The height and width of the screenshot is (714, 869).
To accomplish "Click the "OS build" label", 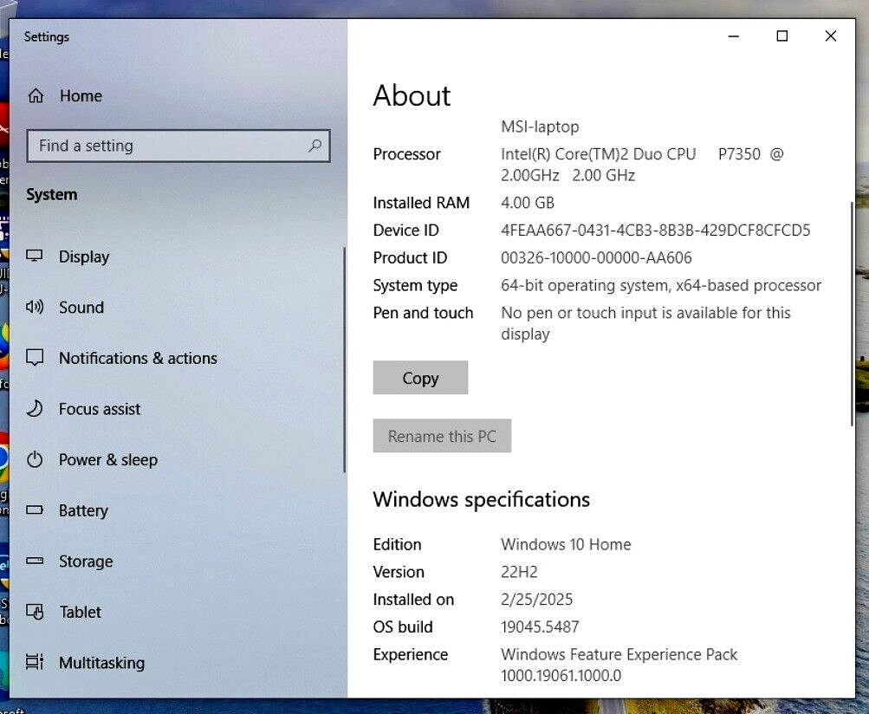I will 403,627.
